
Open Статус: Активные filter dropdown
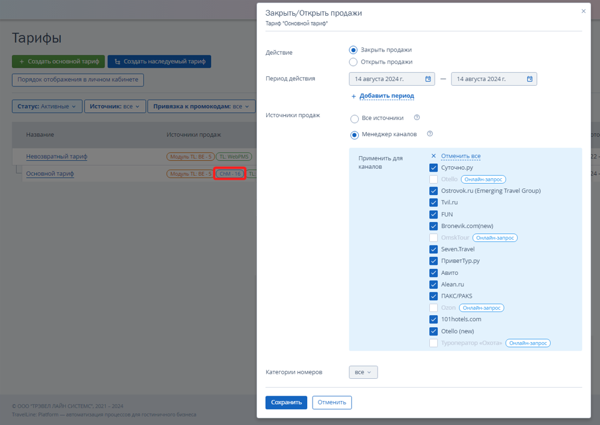pyautogui.click(x=47, y=106)
